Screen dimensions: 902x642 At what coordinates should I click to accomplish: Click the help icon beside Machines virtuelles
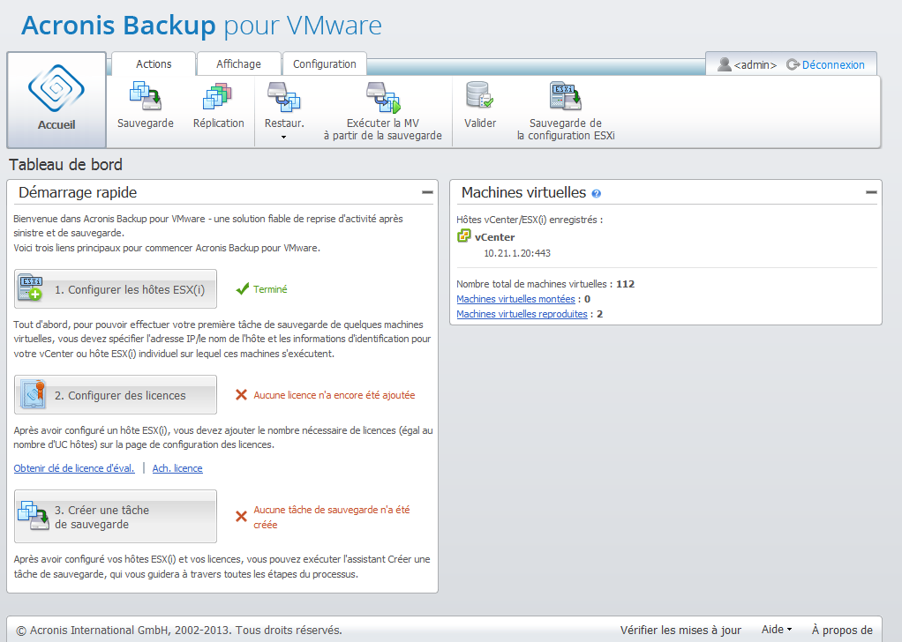pos(597,193)
